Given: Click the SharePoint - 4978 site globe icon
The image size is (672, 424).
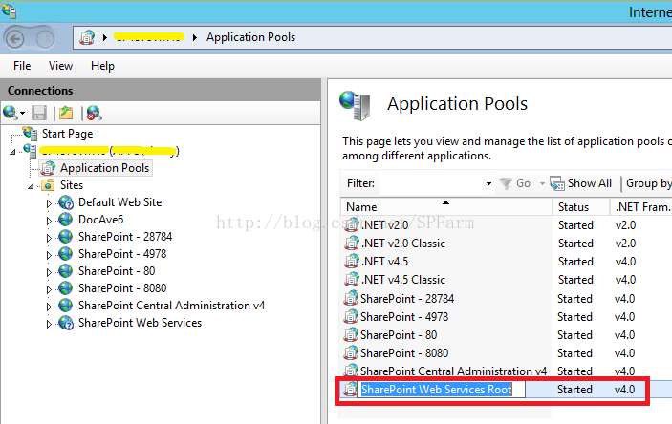Looking at the screenshot, I should point(66,254).
